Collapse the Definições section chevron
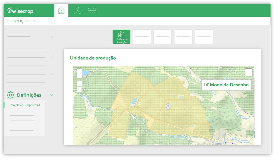Viewport: 280px width, 161px height. (x=52, y=95)
